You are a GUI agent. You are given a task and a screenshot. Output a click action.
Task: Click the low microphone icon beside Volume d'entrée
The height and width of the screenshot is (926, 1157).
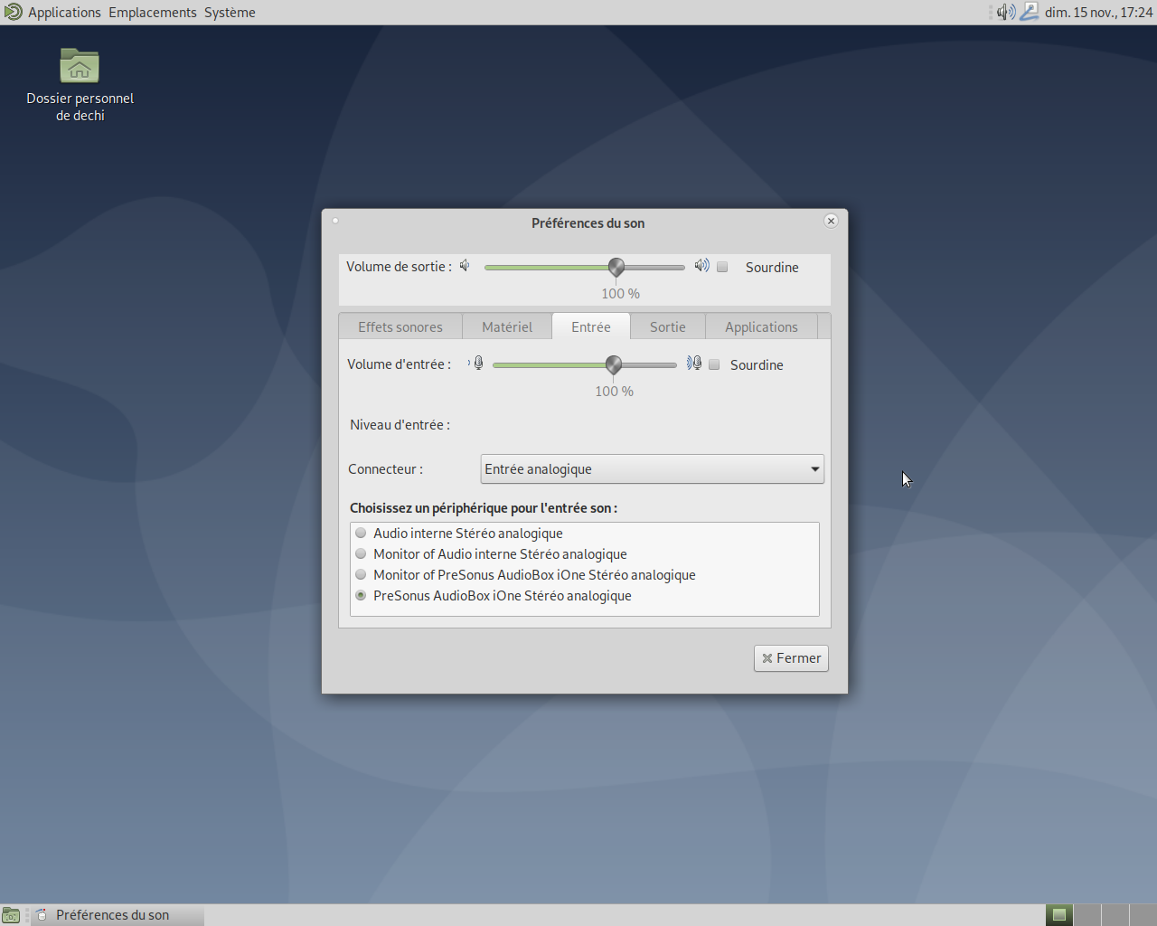point(476,364)
